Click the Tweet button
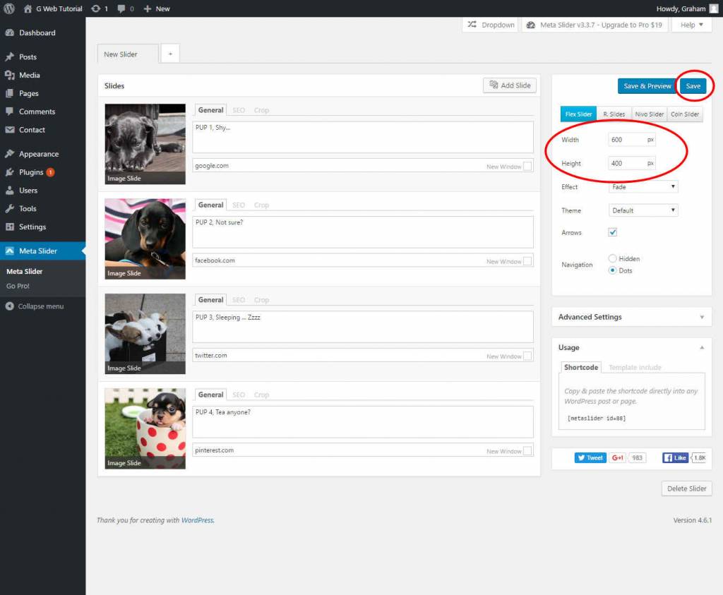 [590, 457]
